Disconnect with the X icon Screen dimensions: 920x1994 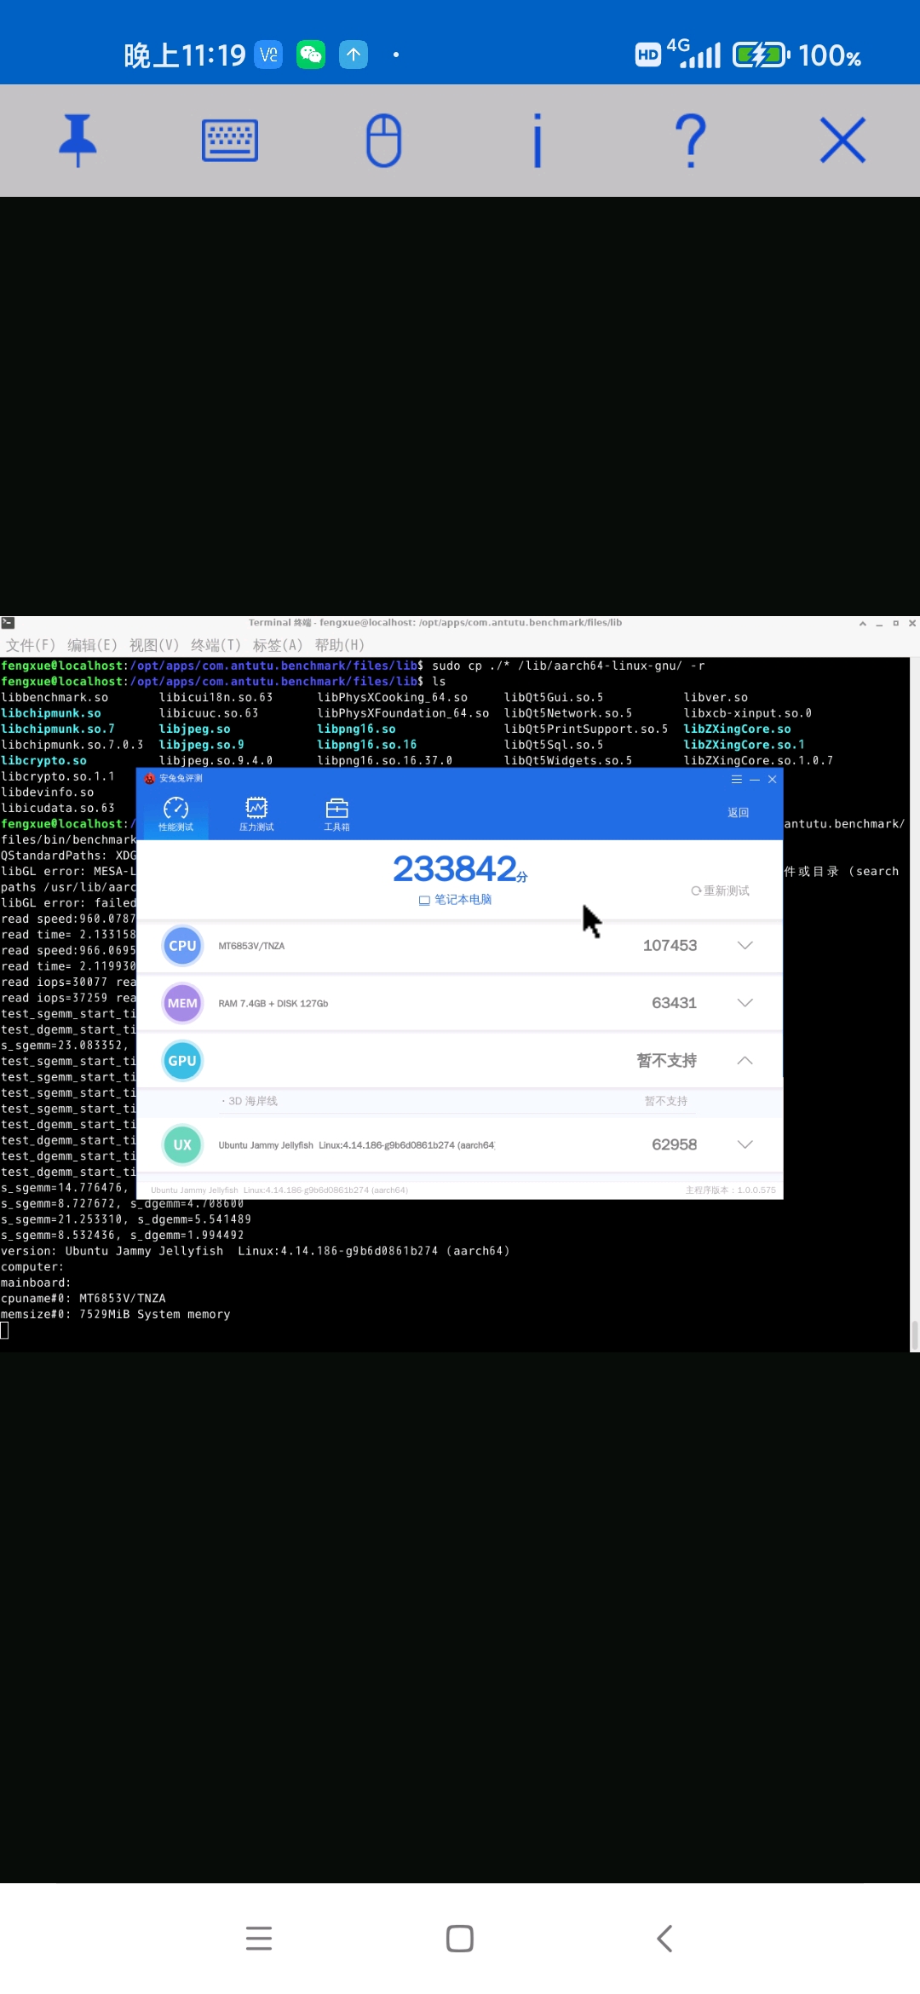tap(842, 141)
